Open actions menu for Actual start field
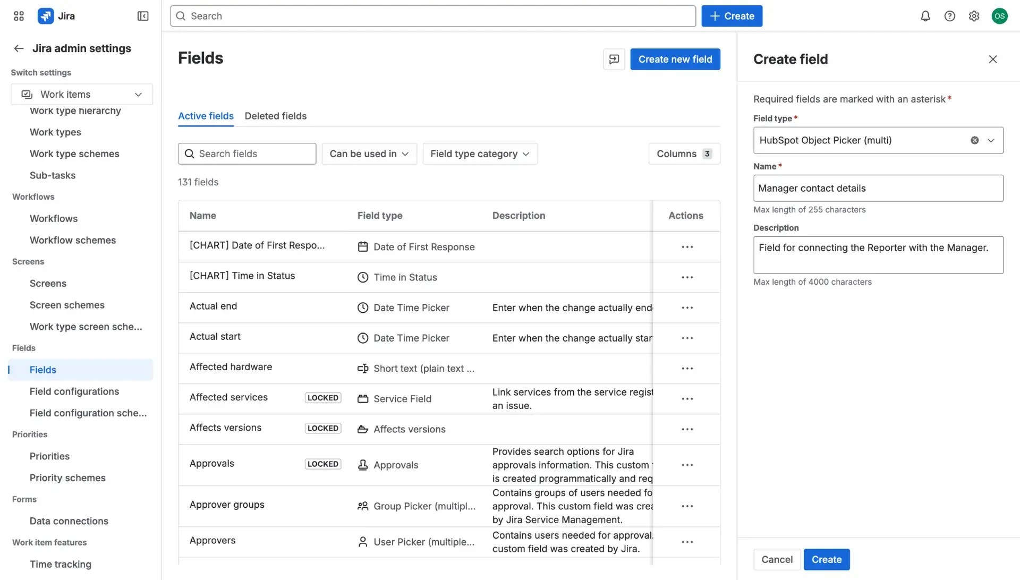This screenshot has width=1020, height=580. click(687, 338)
